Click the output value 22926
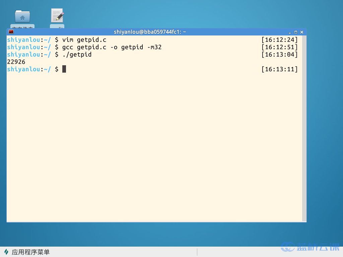 coord(16,62)
